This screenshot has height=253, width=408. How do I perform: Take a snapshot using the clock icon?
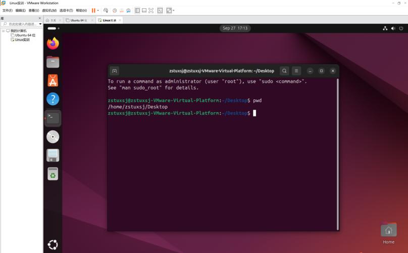click(x=115, y=11)
